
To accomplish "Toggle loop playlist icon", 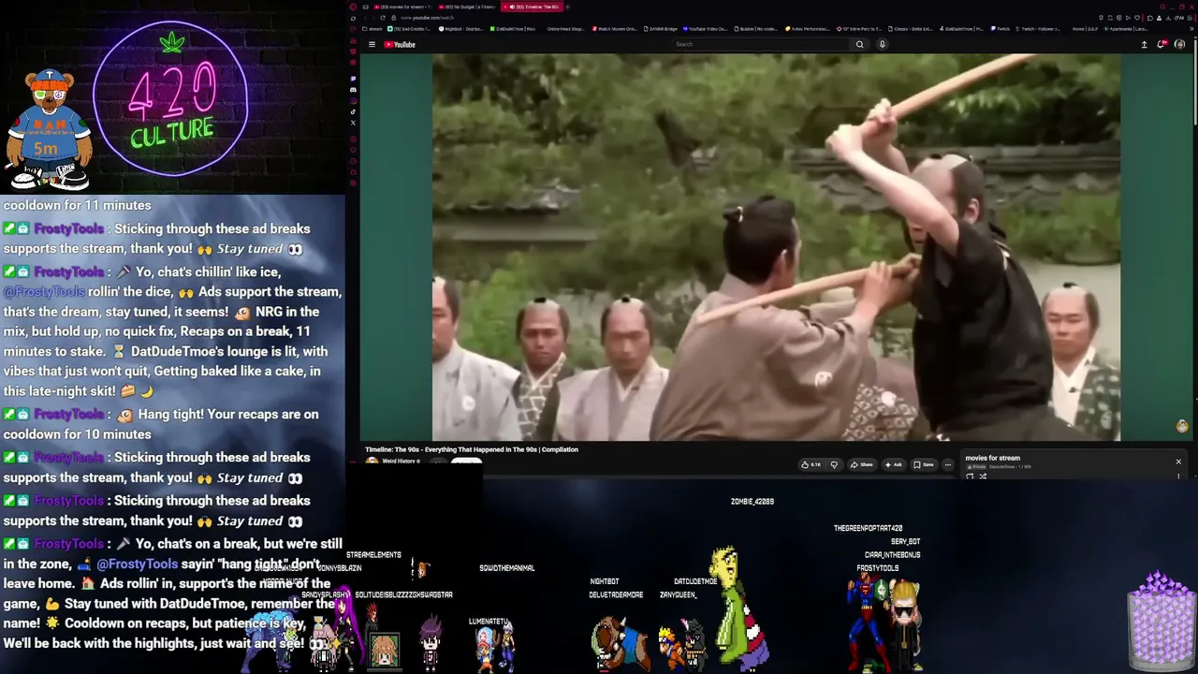I will coord(970,476).
